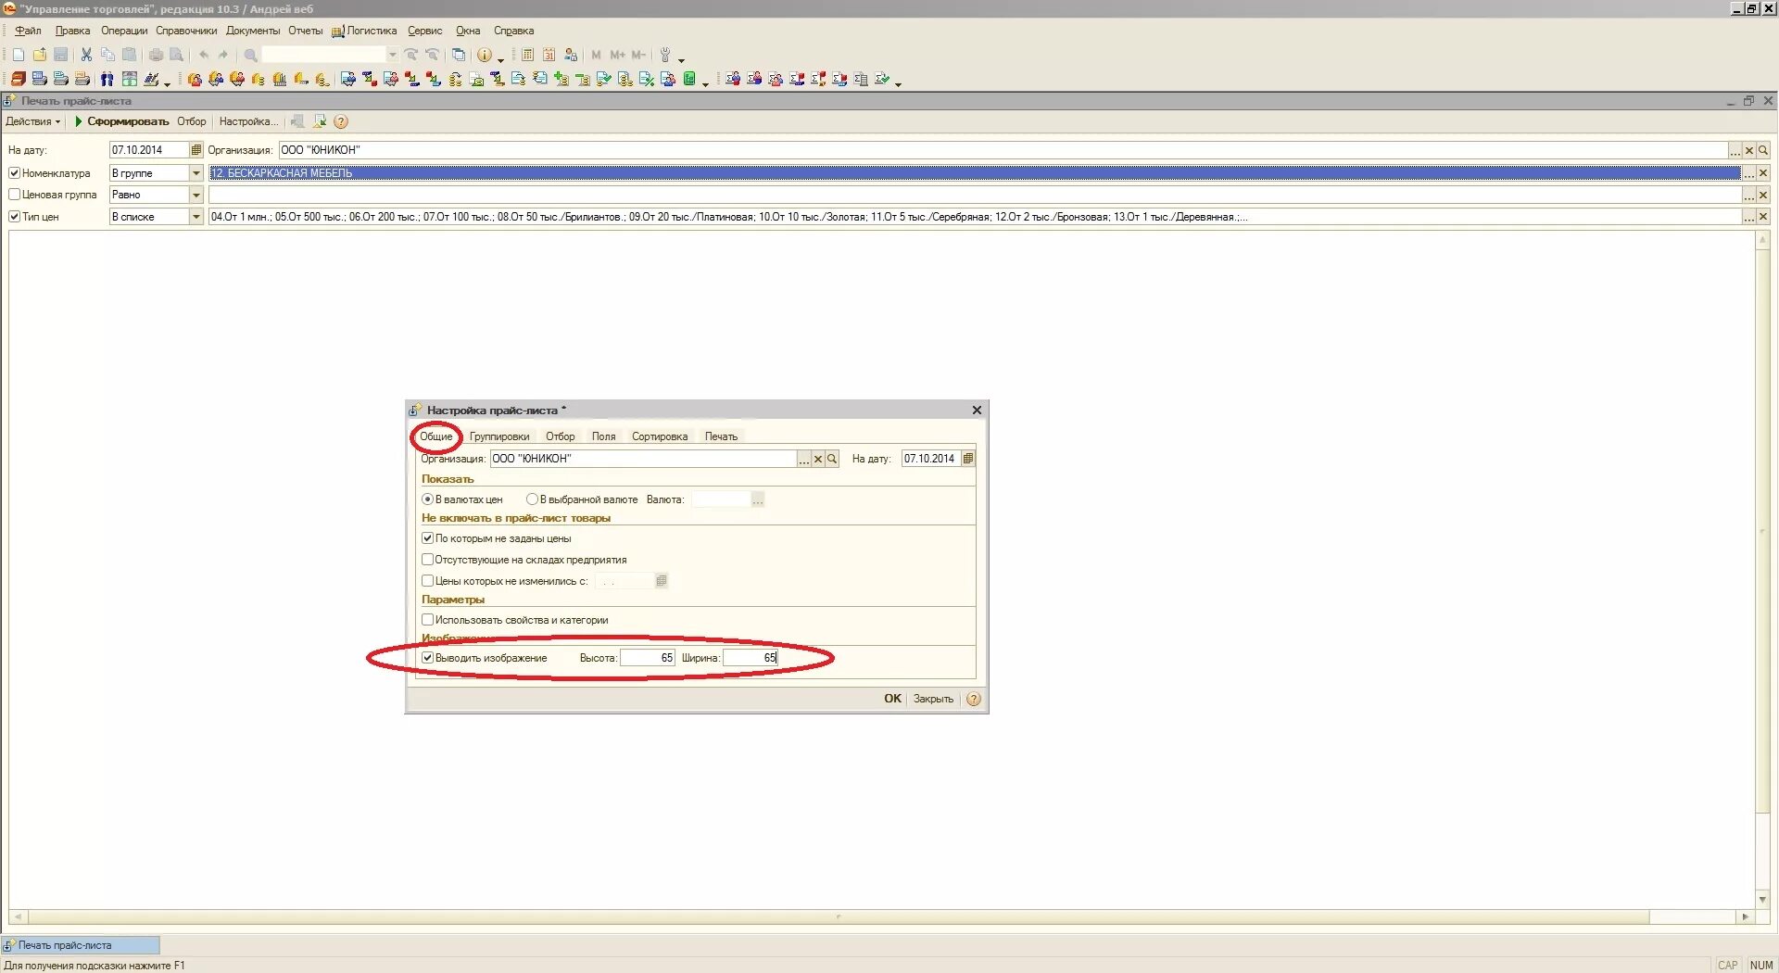Open the date picker beside the report date field
Viewport: 1779px width, 973px height.
196,150
